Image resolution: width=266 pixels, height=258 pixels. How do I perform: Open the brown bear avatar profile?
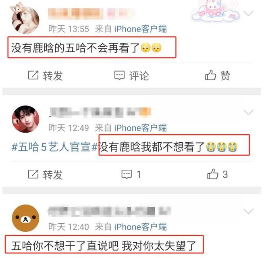(x=25, y=218)
